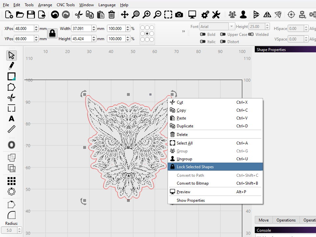Click the Save file icon

pos(31,14)
